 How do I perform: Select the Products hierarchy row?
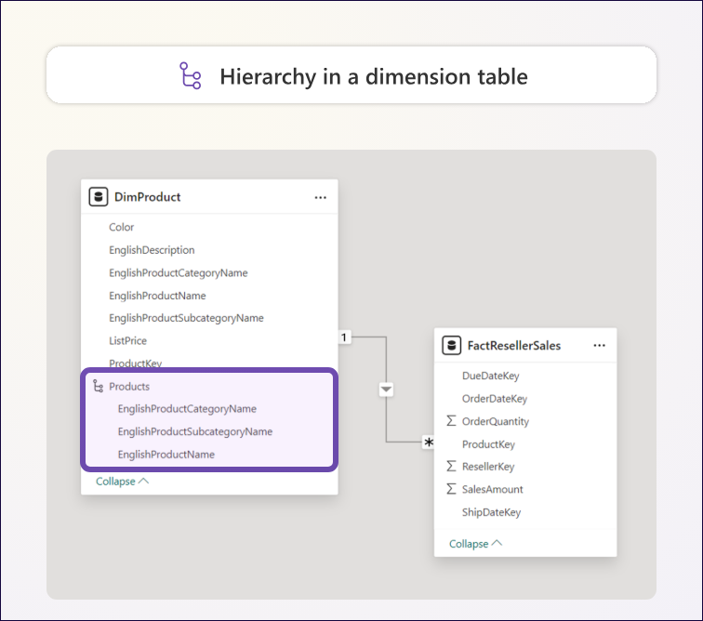[129, 386]
